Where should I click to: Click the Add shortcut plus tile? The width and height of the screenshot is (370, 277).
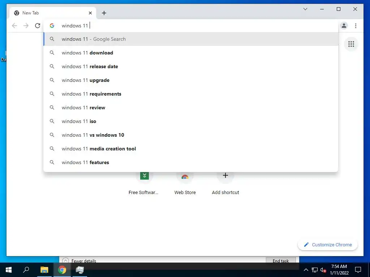tap(225, 183)
